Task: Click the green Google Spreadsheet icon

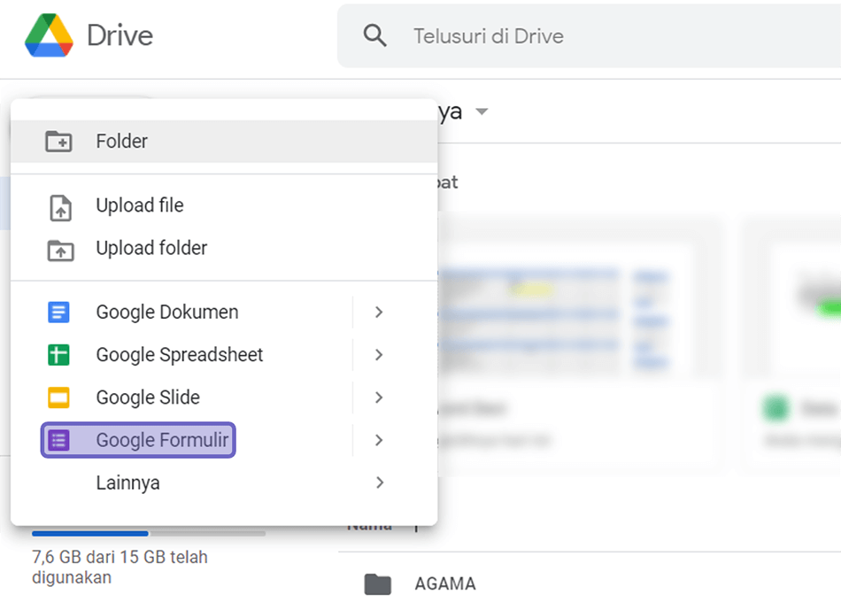Action: pos(58,355)
